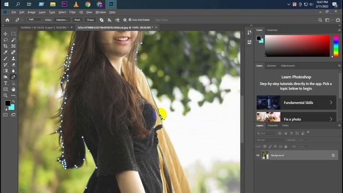
Task: Click the hue slider strip
Action: coord(336,46)
